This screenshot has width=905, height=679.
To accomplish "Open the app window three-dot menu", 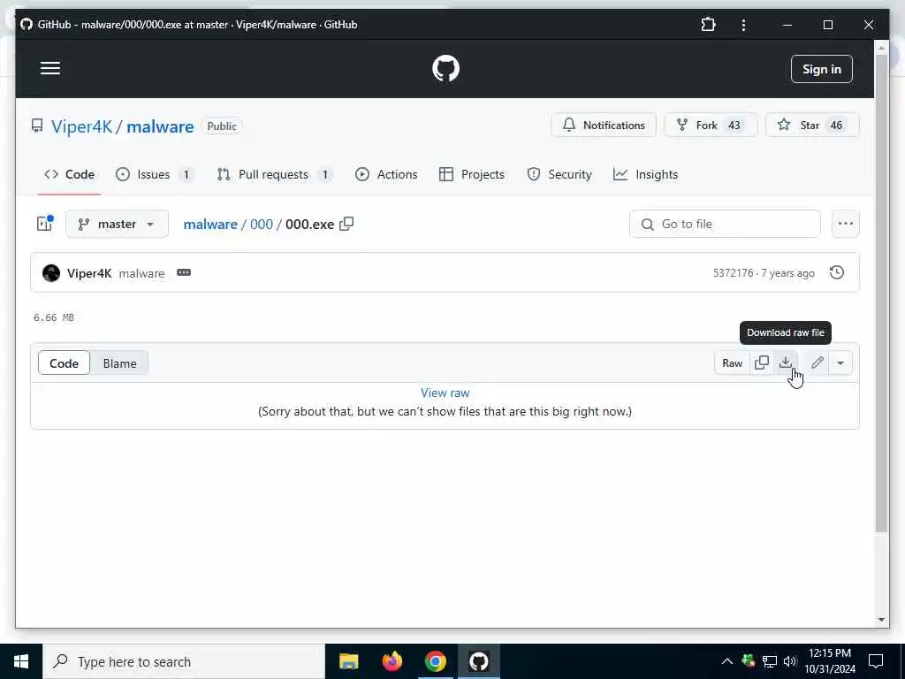I will tap(743, 25).
